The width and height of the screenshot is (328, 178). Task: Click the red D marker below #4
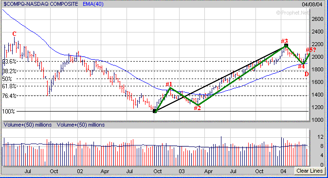tap(307, 74)
